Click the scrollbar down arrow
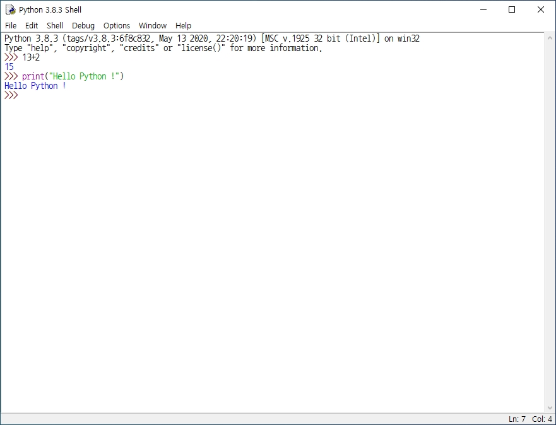Image resolution: width=556 pixels, height=425 pixels. pyautogui.click(x=550, y=408)
